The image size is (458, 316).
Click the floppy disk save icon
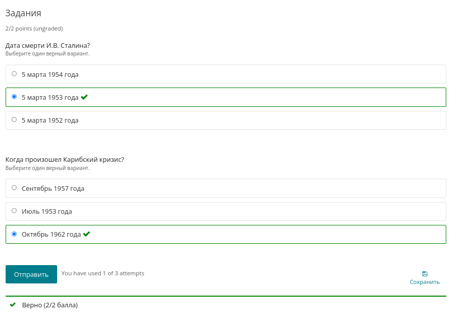click(425, 274)
